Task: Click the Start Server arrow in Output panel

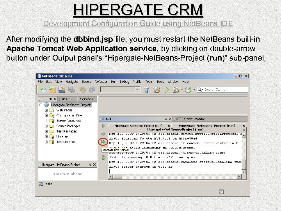Action: (103, 126)
